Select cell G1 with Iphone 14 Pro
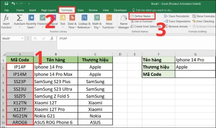The image size is (216, 128). 195,60
